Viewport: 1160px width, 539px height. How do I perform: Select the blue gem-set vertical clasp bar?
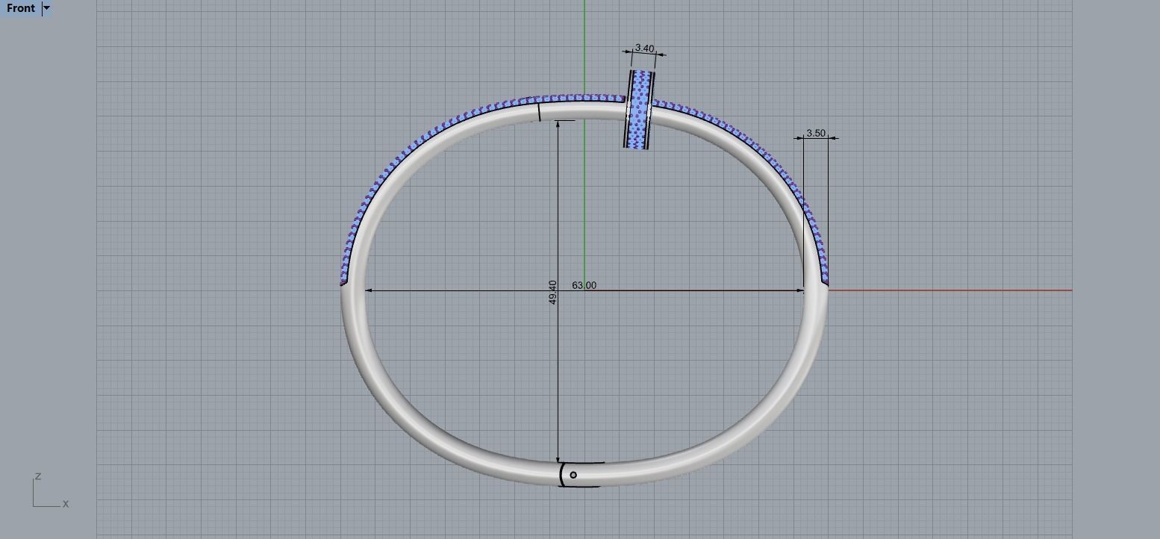(x=639, y=110)
